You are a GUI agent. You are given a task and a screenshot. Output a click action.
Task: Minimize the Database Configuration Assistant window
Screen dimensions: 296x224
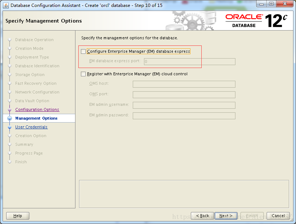coord(262,4)
